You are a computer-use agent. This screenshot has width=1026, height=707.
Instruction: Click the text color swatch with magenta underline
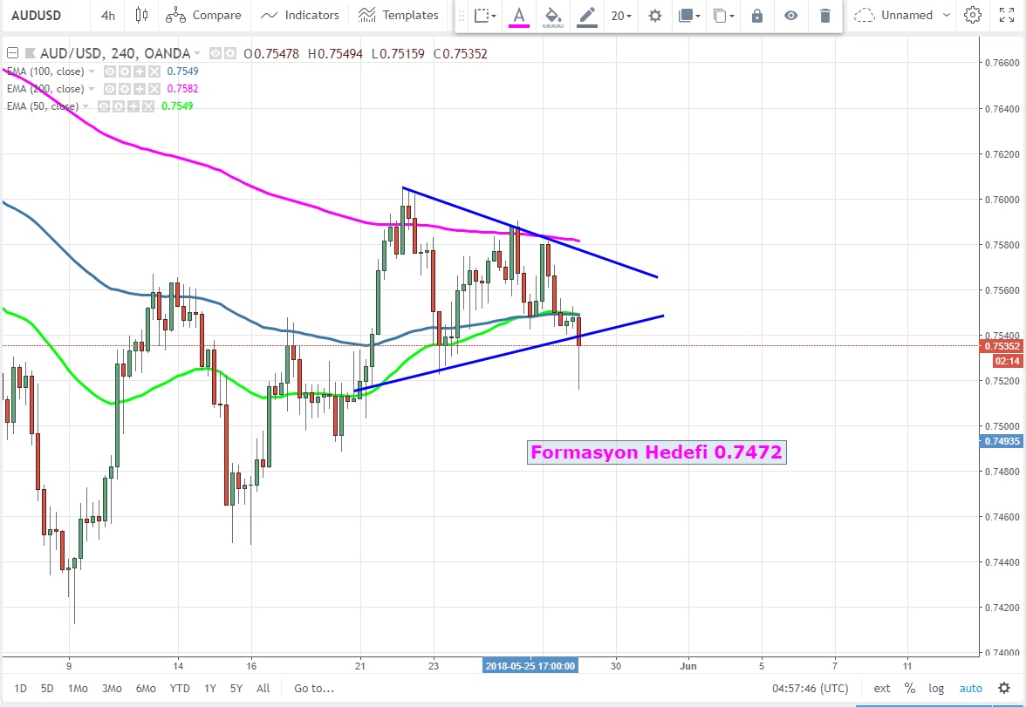519,16
